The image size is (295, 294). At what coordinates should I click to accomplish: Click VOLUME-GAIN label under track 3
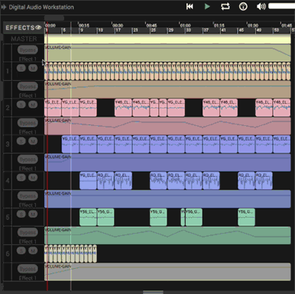click(58, 157)
